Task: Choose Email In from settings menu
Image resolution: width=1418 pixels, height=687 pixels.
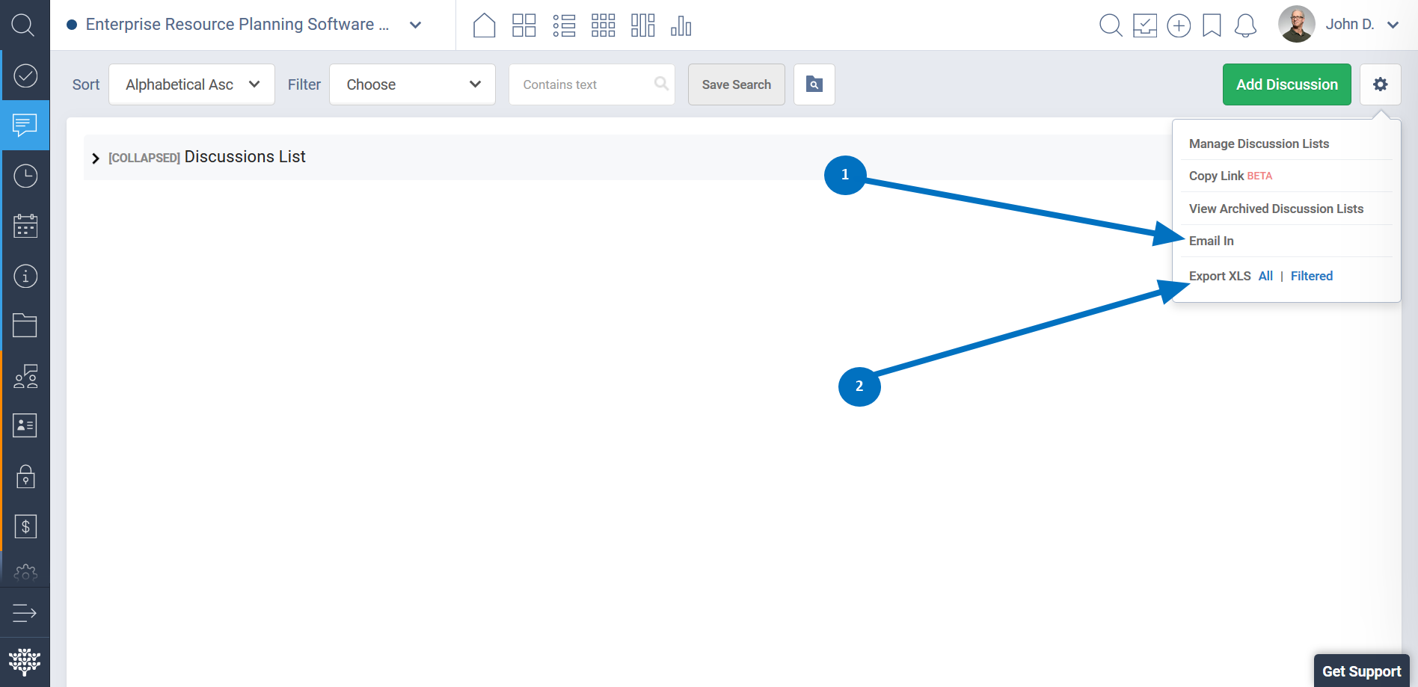Action: pos(1211,241)
